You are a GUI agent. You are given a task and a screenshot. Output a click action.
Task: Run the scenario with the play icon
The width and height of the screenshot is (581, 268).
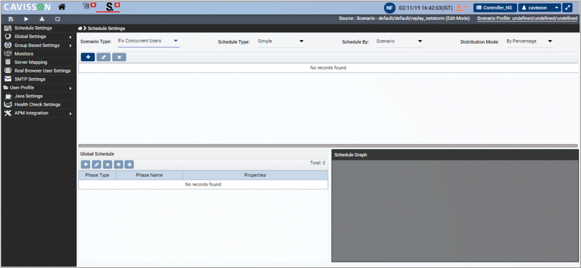pyautogui.click(x=26, y=19)
